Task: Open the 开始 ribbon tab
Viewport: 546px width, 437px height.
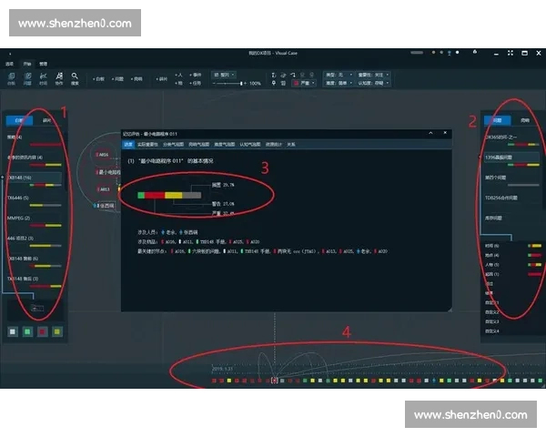Action: [26, 64]
